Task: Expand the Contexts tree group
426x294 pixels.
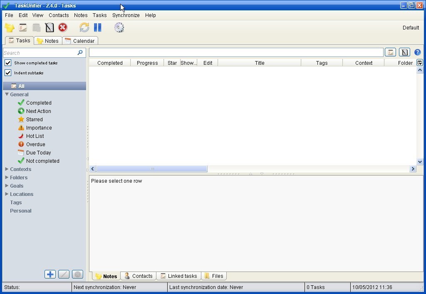Action: pos(7,169)
